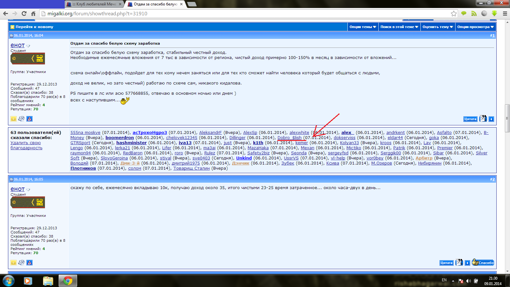Click the yellow status icon in post #1
The image size is (510, 287).
coord(13,119)
